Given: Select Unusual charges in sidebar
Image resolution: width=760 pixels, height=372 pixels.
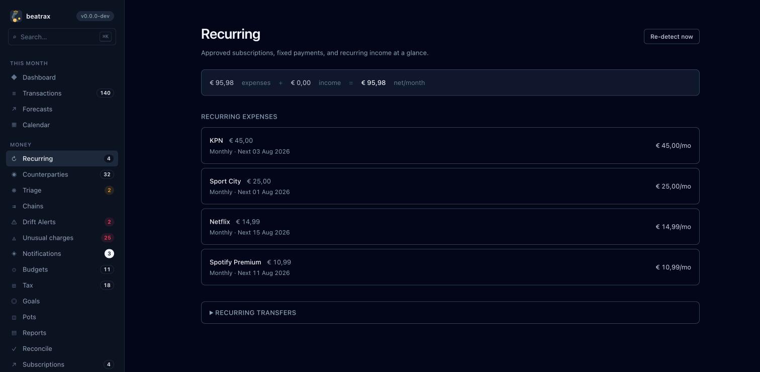Looking at the screenshot, I should (x=62, y=238).
